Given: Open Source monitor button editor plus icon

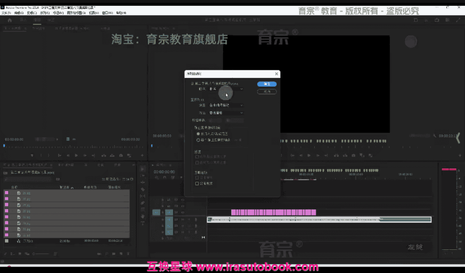Looking at the screenshot, I should pos(142,156).
